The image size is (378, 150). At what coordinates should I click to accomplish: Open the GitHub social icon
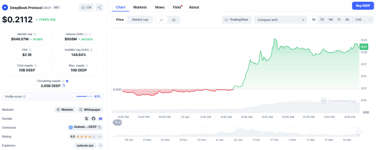(93, 119)
